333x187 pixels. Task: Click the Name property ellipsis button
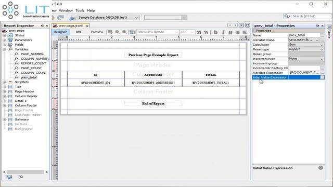point(322,35)
